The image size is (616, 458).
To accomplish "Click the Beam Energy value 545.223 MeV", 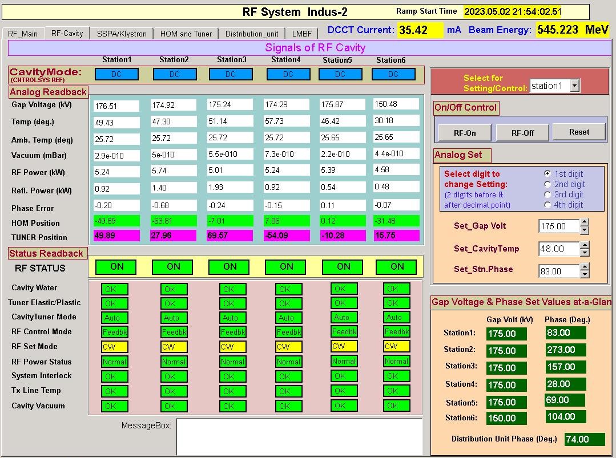I will 573,30.
